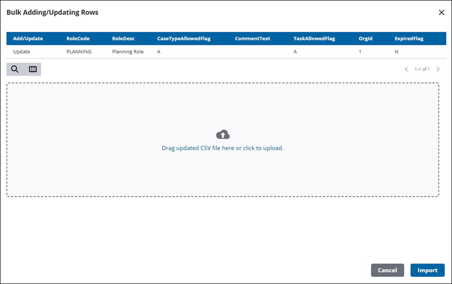Viewport: 452px width, 284px height.
Task: Select the PLANNING role code cell
Action: pyautogui.click(x=79, y=52)
